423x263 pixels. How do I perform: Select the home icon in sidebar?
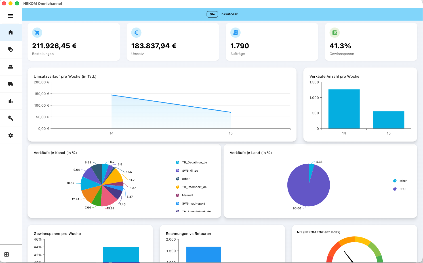[10, 32]
